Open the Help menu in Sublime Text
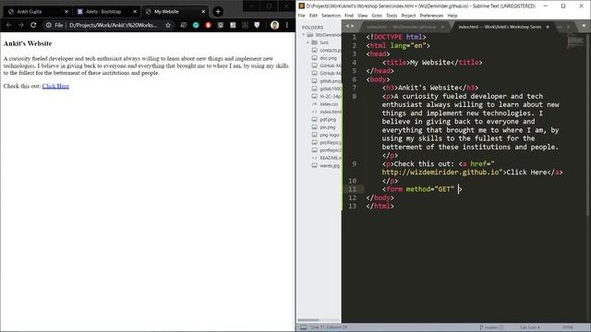 point(452,16)
